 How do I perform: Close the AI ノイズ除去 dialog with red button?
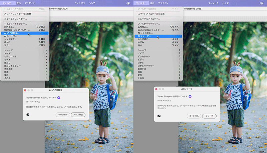coord(25,91)
